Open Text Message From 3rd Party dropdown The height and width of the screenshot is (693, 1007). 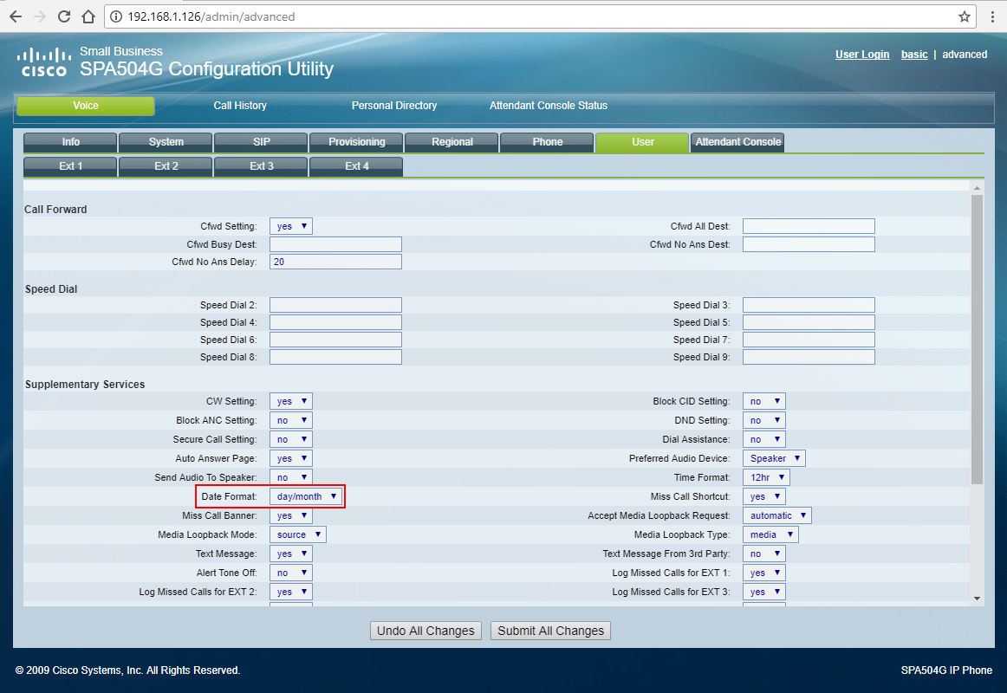[764, 554]
